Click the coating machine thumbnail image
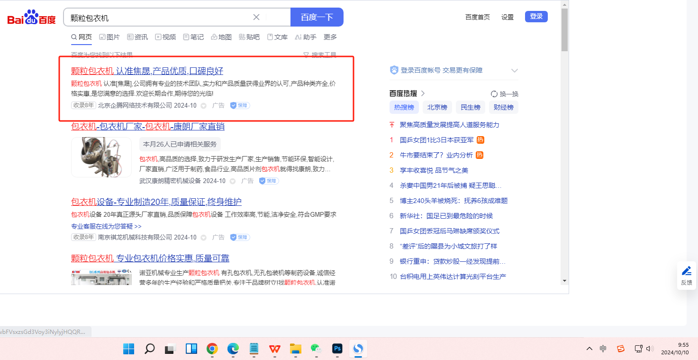Image resolution: width=698 pixels, height=360 pixels. click(x=101, y=157)
